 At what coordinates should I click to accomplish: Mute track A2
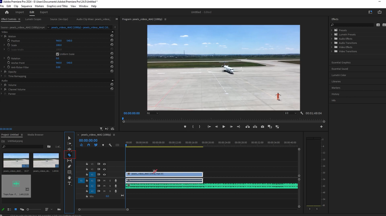click(104, 186)
